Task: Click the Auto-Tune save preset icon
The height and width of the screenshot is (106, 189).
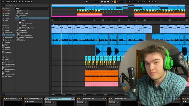Action: pos(21,99)
